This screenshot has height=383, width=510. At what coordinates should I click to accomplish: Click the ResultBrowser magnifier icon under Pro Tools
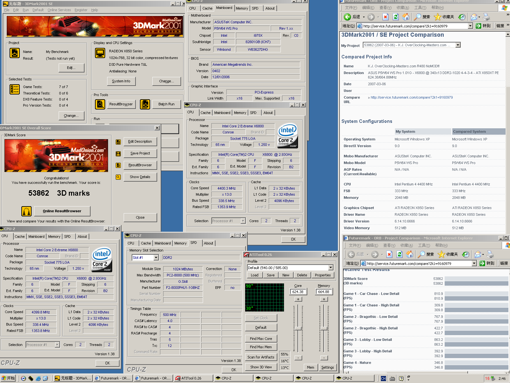click(x=100, y=104)
